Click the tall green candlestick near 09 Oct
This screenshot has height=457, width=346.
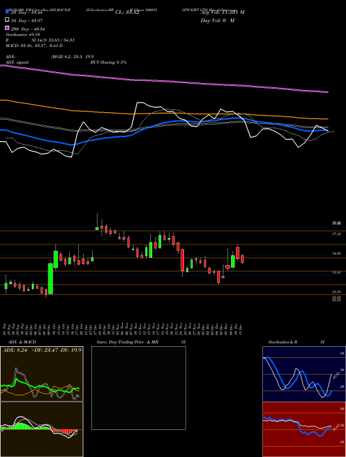pos(51,278)
